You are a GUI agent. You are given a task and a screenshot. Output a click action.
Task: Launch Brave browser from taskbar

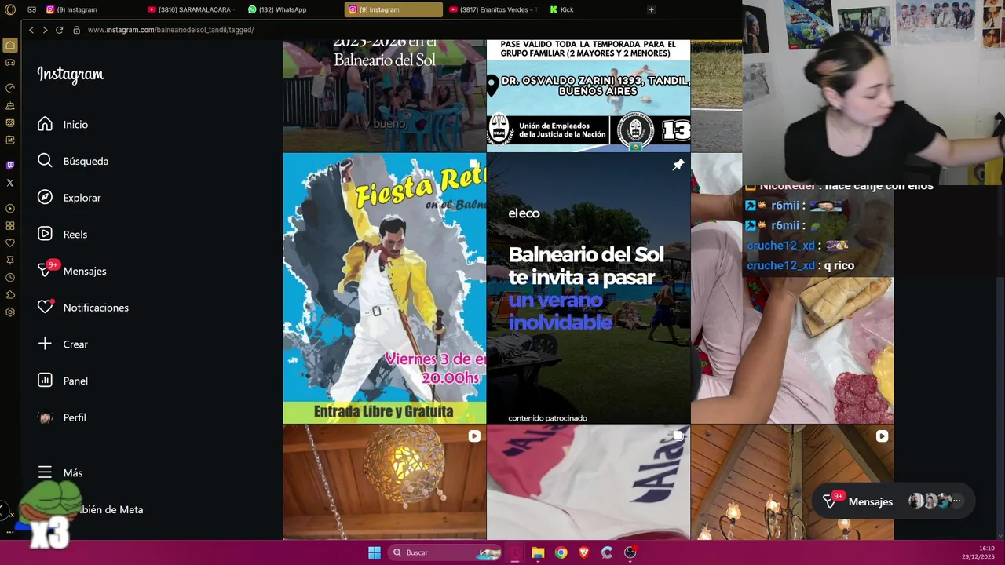pyautogui.click(x=583, y=552)
